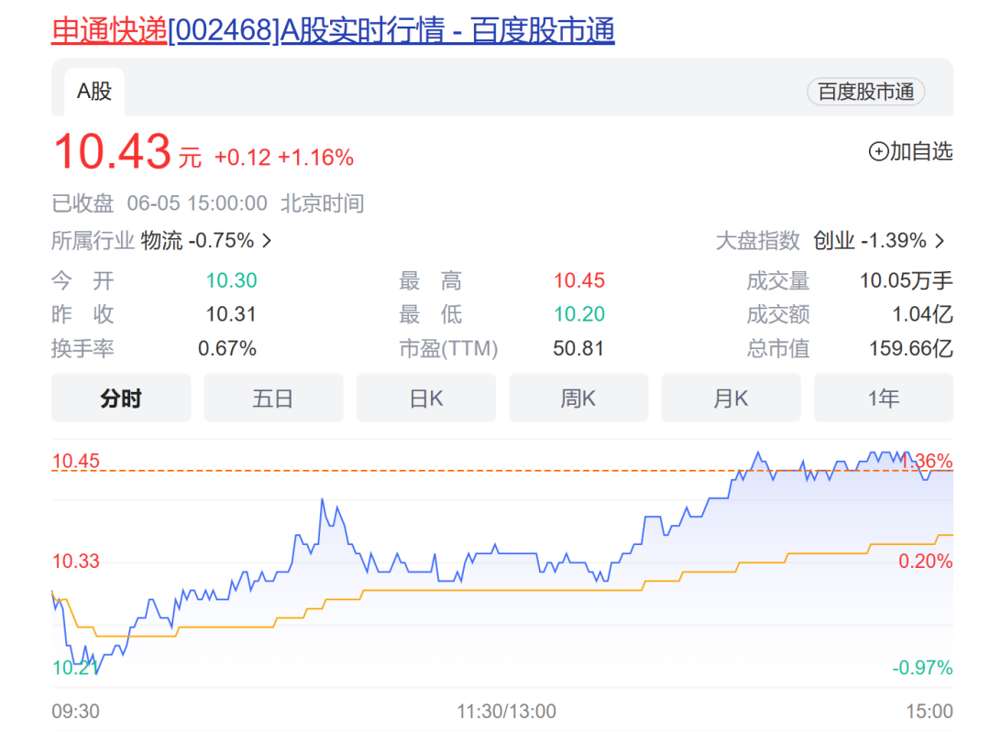
Task: Click the 北京时间 label
Action: point(322,203)
